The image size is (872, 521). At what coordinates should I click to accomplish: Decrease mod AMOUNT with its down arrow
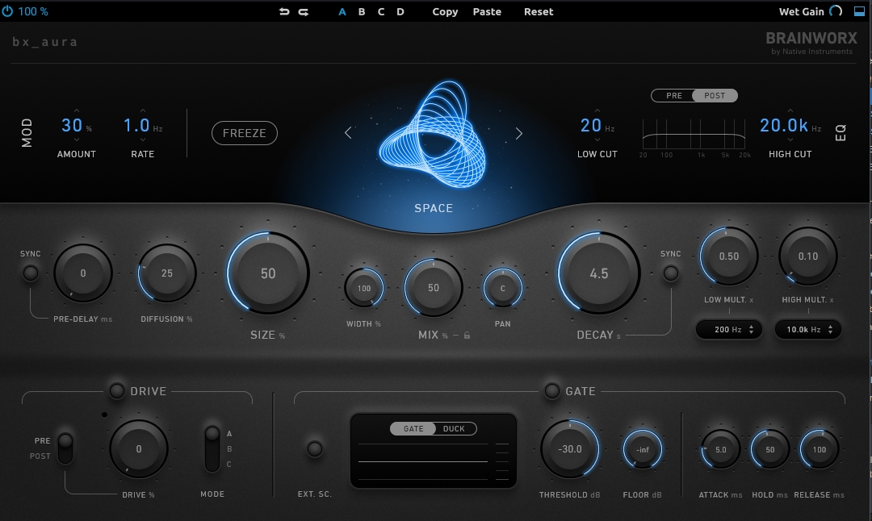[x=76, y=140]
